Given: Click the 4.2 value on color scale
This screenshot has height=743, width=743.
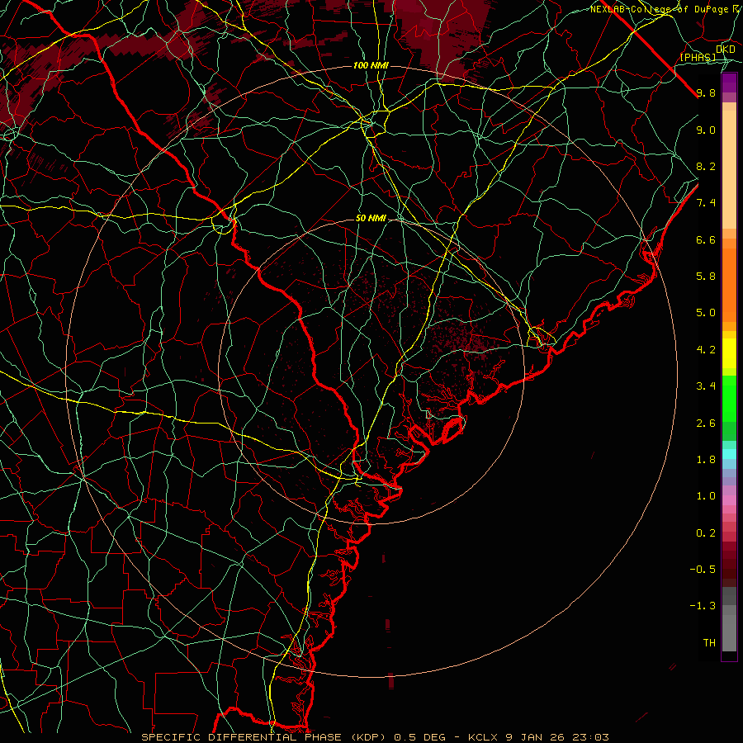Looking at the screenshot, I should (x=706, y=350).
